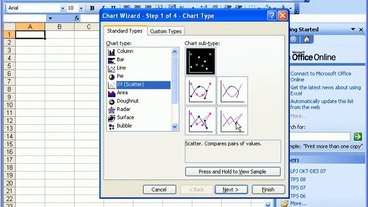Viewport: 368px width, 207px height.
Task: Open recent file TPS 07
Action: [298, 188]
